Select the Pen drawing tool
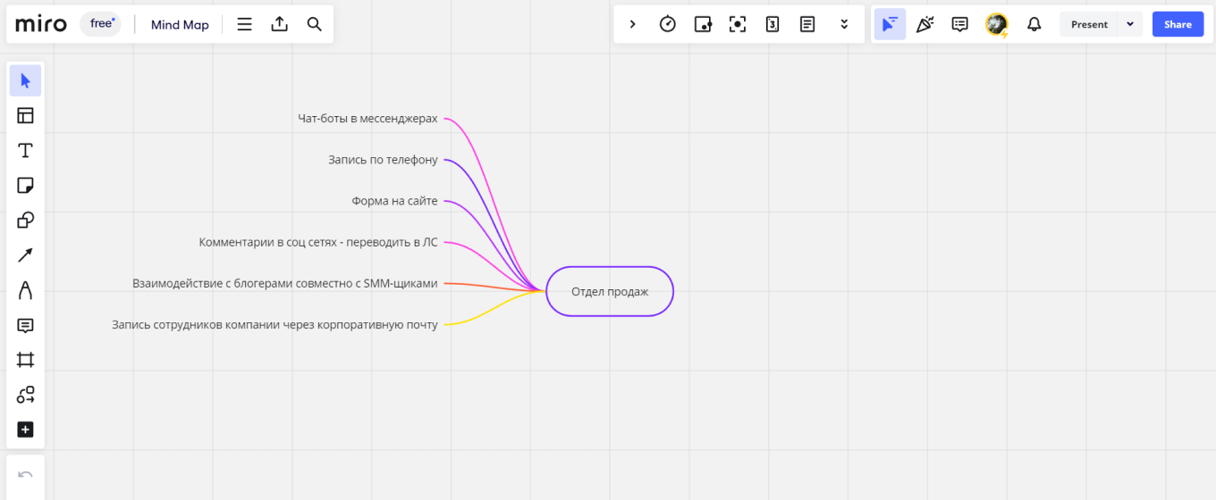The height and width of the screenshot is (500, 1216). point(25,290)
